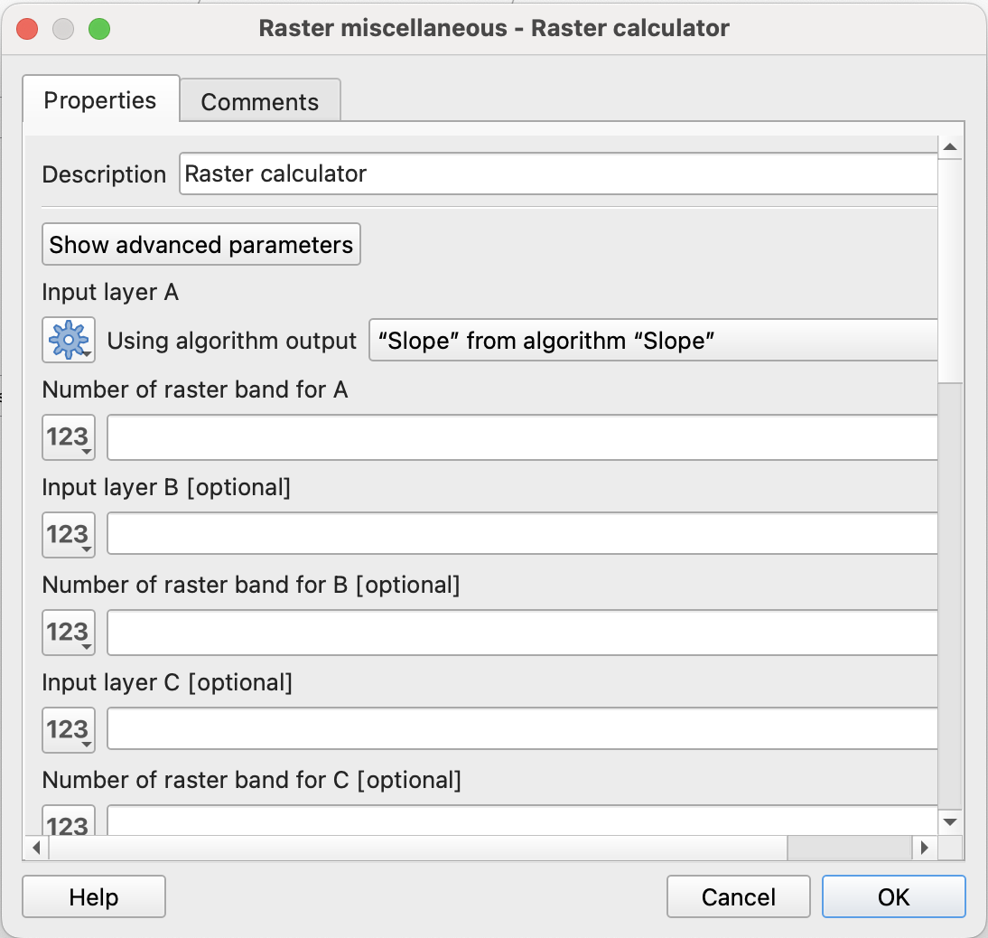The width and height of the screenshot is (988, 938).
Task: Click the 123 icon for Input layer C
Action: pos(68,730)
